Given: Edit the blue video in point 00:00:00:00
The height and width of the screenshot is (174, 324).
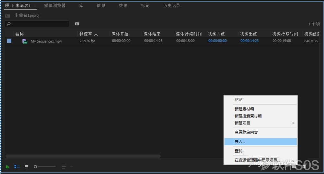Looking at the screenshot, I should pos(217,41).
